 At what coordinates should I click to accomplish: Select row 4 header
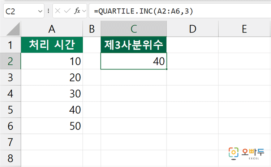pyautogui.click(x=10, y=93)
